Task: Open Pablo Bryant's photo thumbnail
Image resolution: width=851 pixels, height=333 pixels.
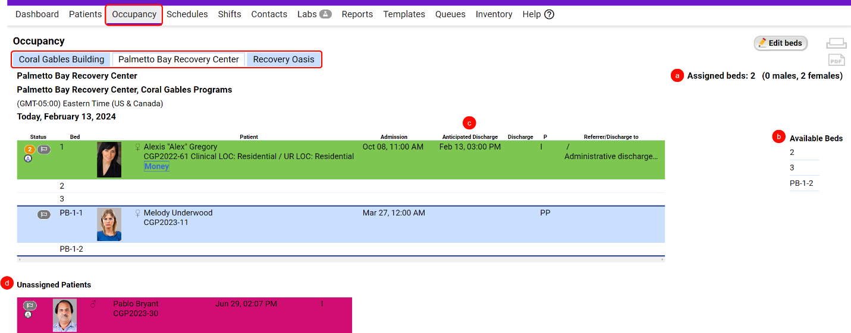Action: tap(65, 315)
